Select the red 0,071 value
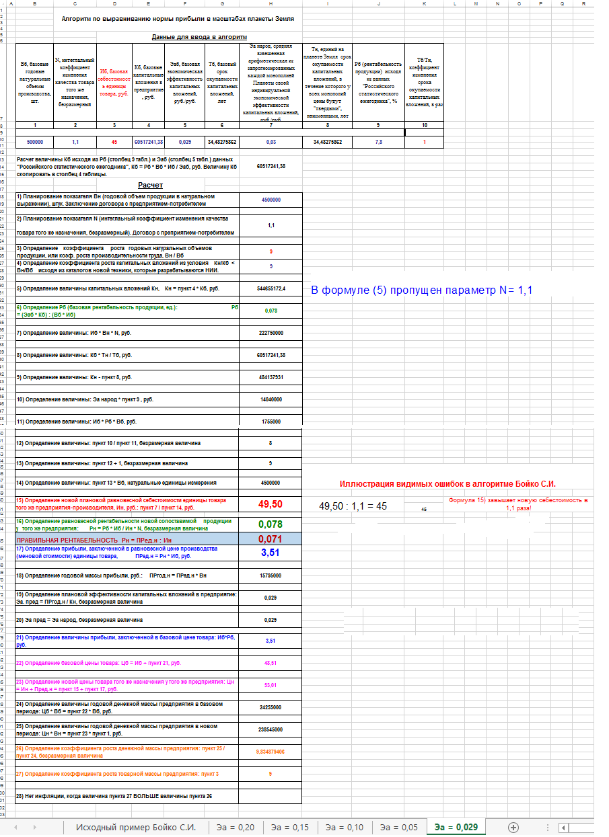This screenshot has height=837, width=609. pyautogui.click(x=271, y=539)
